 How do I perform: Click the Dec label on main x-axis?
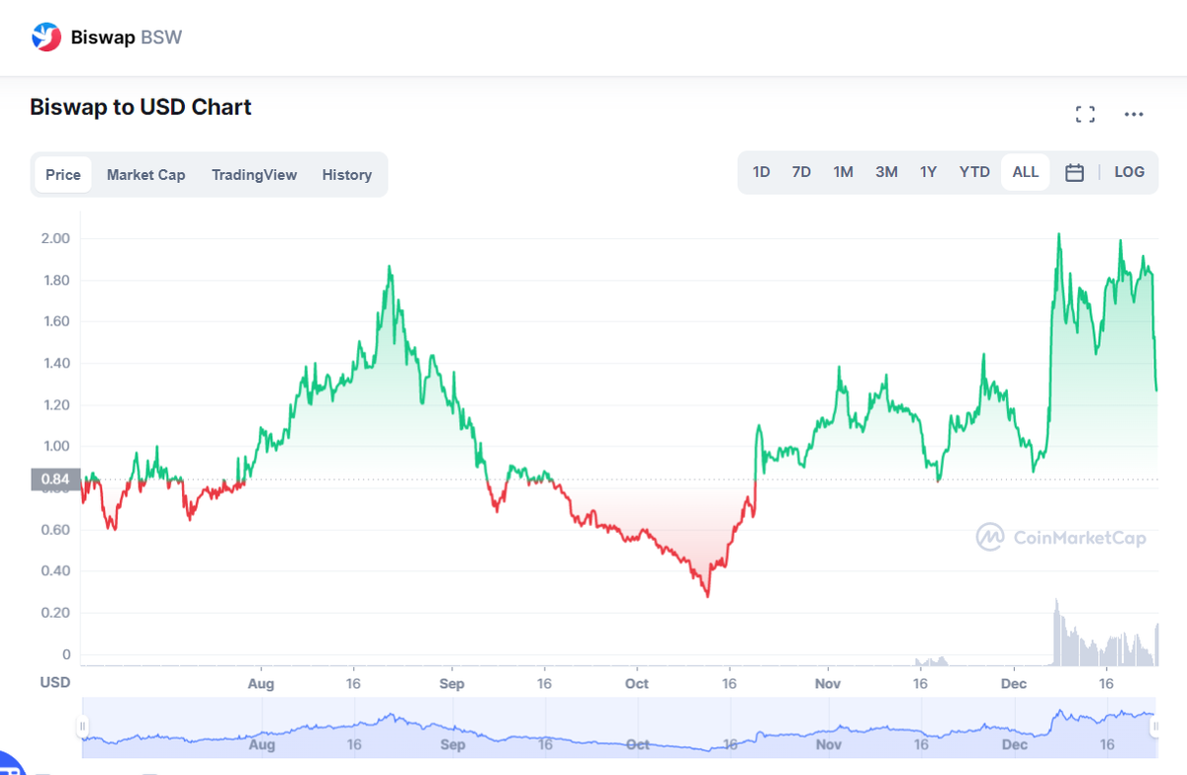click(1014, 684)
